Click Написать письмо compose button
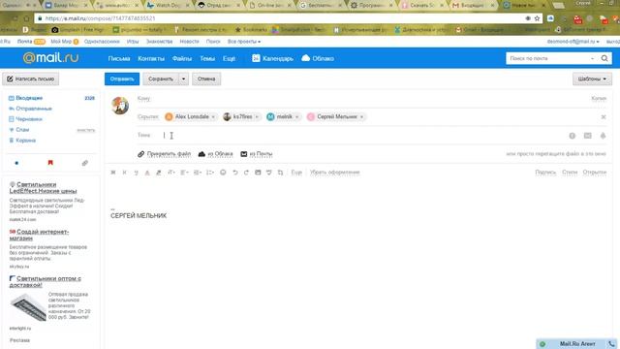The height and width of the screenshot is (349, 620). click(x=31, y=79)
